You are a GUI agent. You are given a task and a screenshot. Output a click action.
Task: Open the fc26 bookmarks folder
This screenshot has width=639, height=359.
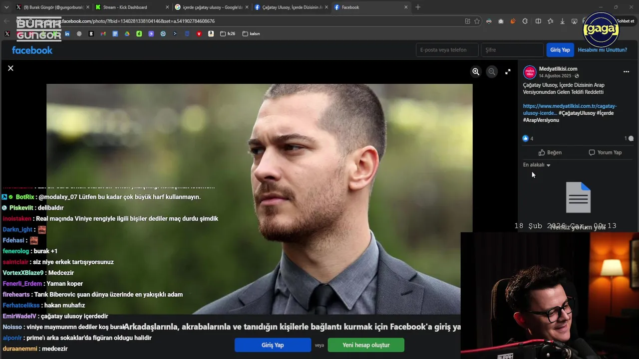point(228,34)
